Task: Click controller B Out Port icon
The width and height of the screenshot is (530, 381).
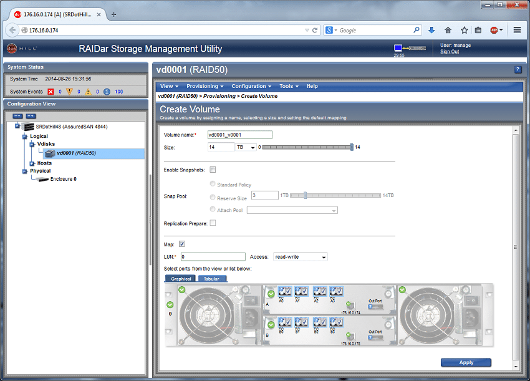Action: pyautogui.click(x=375, y=337)
